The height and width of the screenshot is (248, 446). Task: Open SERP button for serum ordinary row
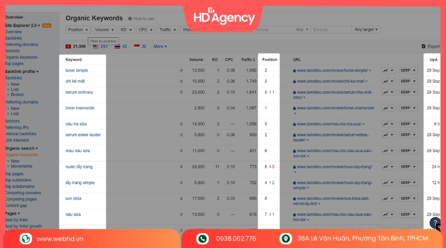[x=408, y=92]
